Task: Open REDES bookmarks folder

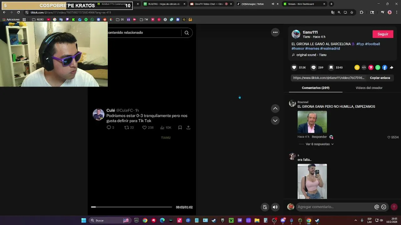Action: [x=38, y=20]
